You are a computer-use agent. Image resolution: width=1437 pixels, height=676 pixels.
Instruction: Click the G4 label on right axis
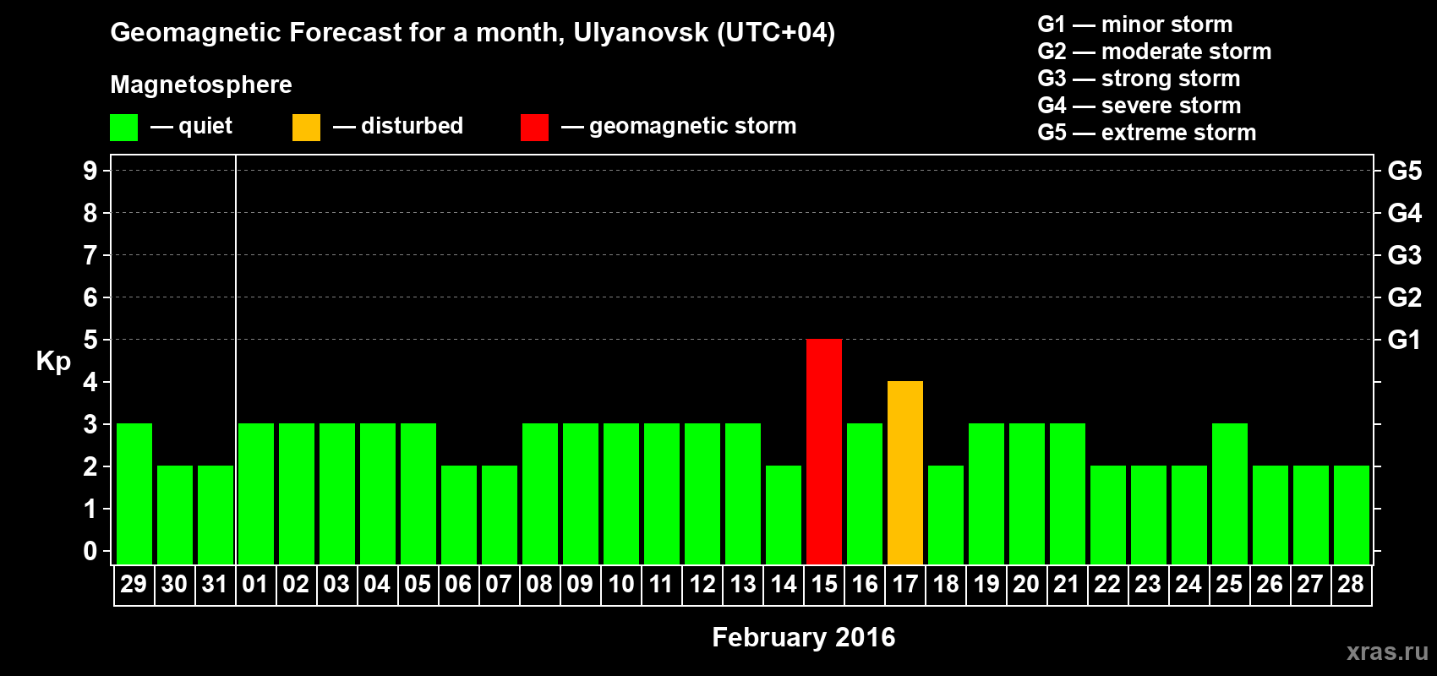tap(1405, 213)
